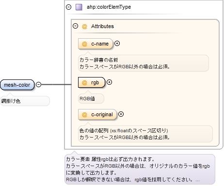Click the ahp:colorElemType type name
Image resolution: width=224 pixels, height=186 pixels.
(x=109, y=7)
